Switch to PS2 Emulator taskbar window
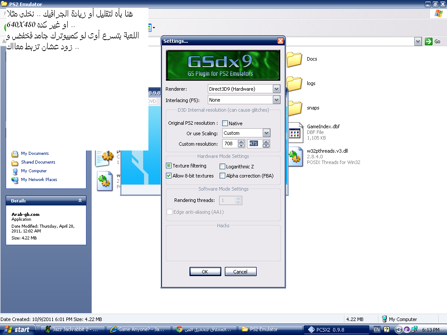 (x=270, y=330)
